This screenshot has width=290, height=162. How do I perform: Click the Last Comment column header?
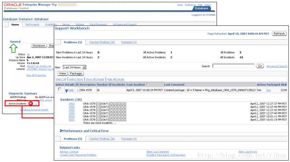pyautogui.click(x=175, y=85)
